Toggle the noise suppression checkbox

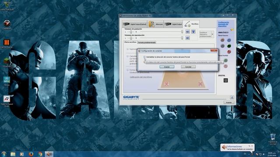click(127, 49)
